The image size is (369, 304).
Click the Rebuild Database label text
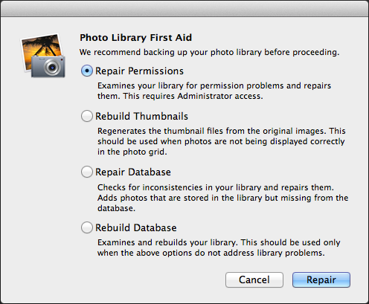[136, 227]
